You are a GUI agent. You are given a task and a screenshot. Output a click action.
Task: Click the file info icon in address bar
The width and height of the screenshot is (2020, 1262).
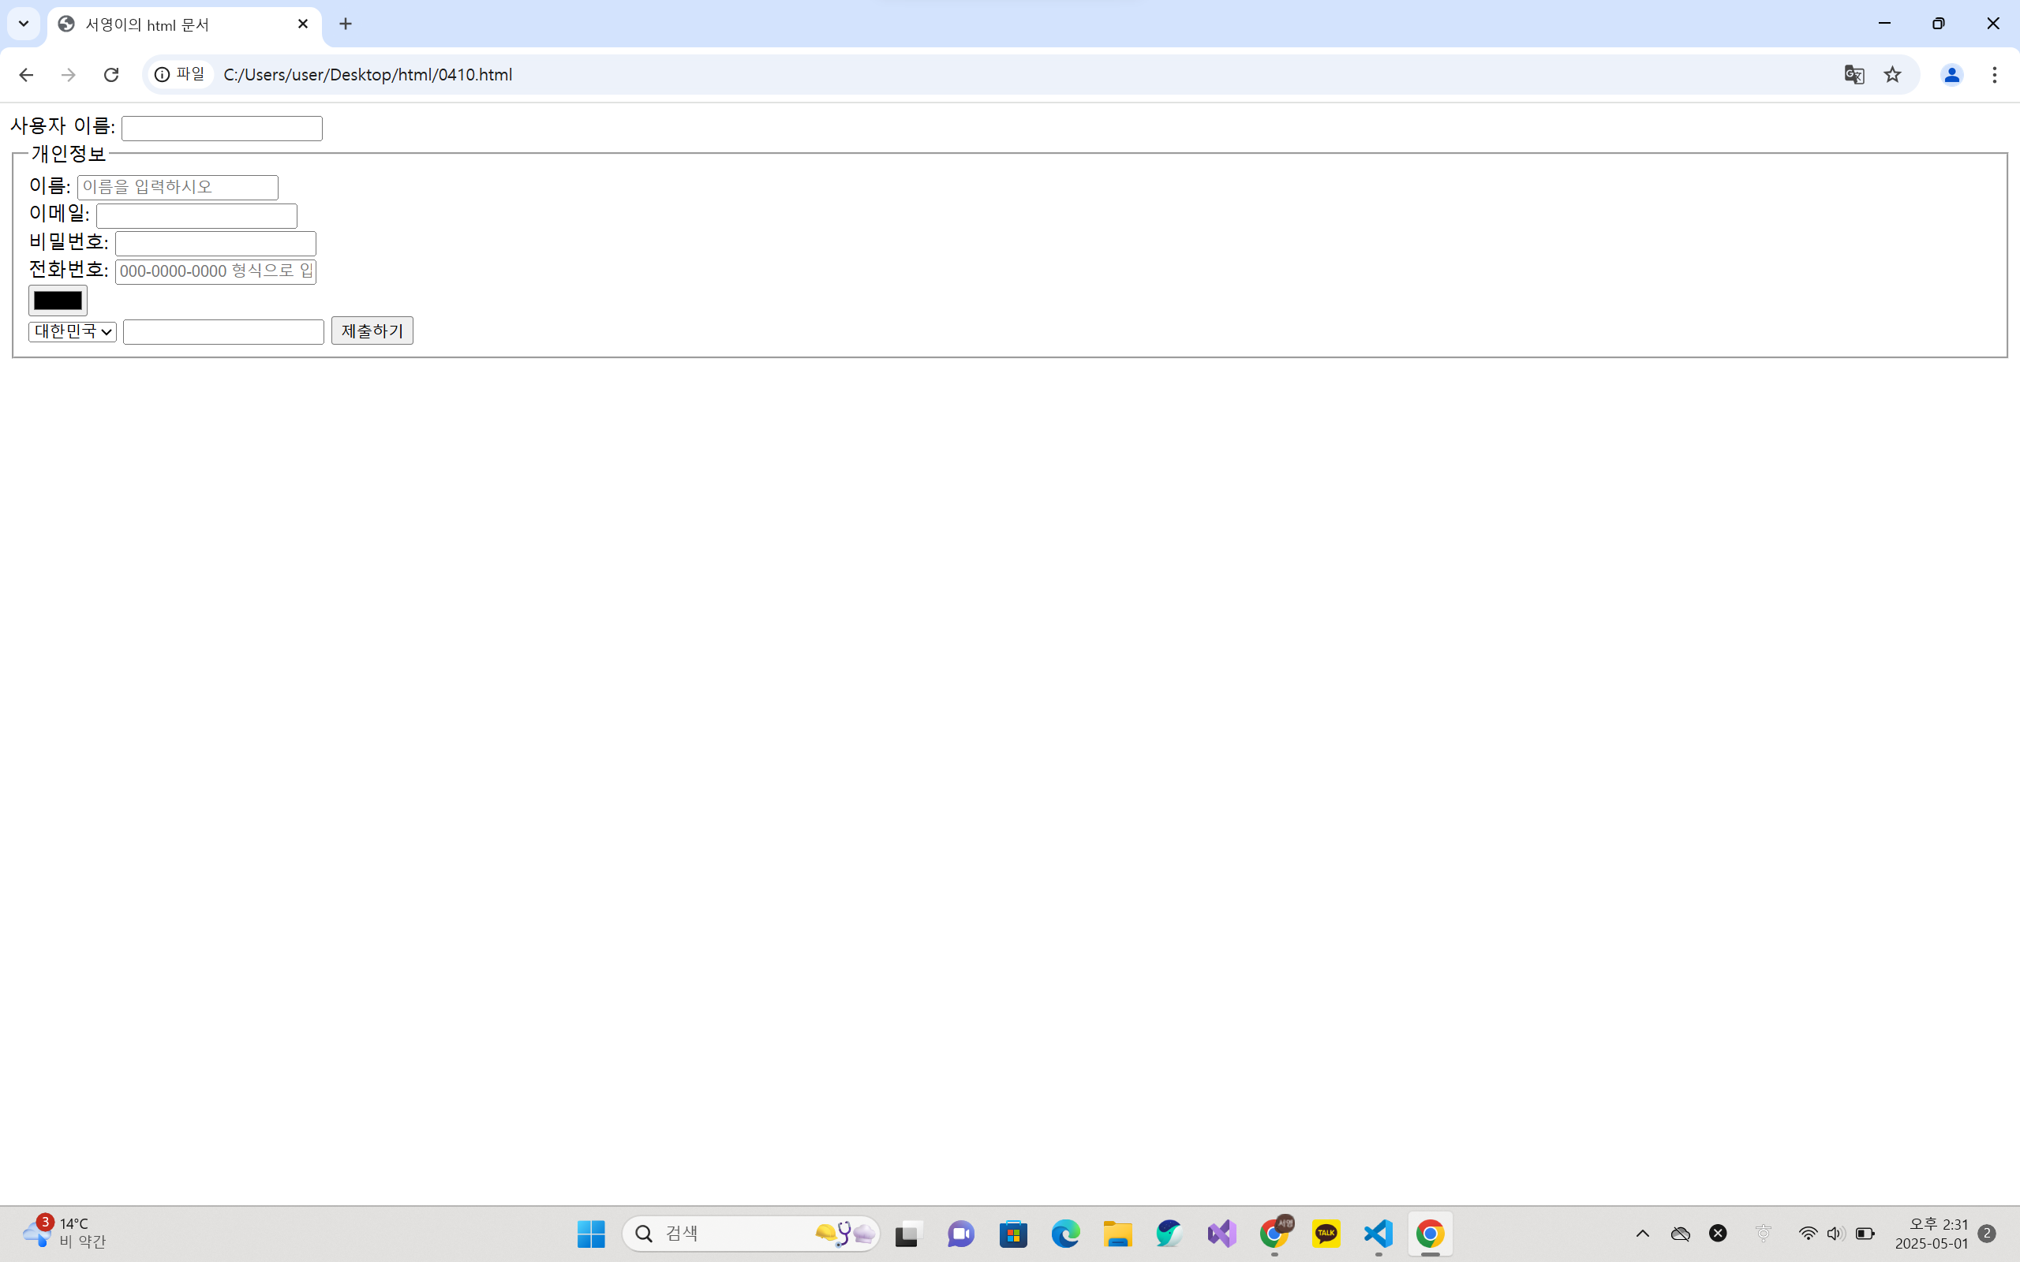coord(163,75)
